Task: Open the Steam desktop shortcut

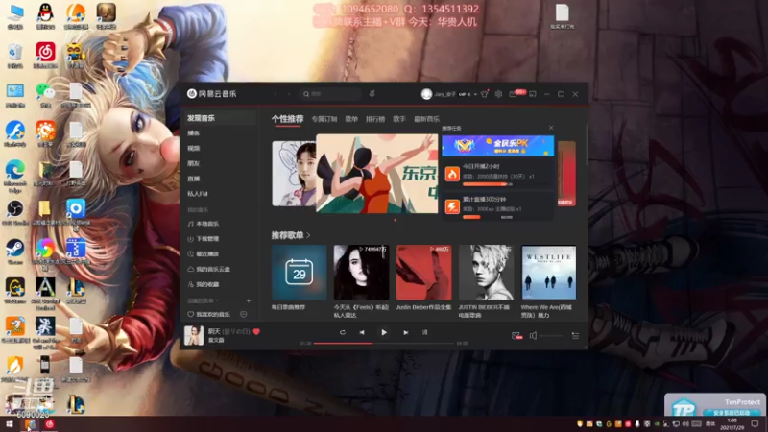Action: pyautogui.click(x=14, y=252)
